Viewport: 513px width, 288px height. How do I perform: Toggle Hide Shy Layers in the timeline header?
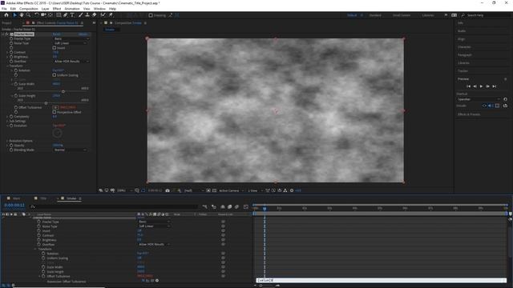(x=223, y=206)
